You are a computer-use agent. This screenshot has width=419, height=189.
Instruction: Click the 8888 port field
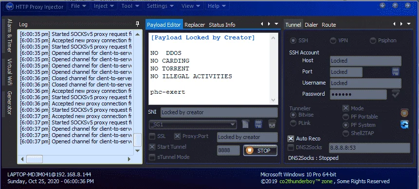(x=228, y=151)
